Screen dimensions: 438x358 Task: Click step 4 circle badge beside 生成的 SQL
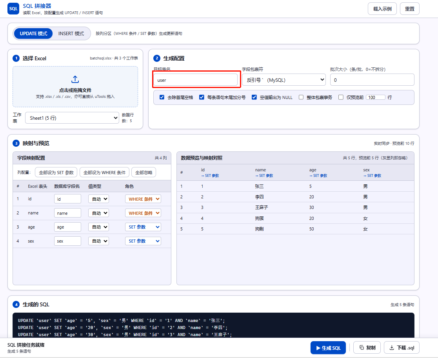pos(16,304)
